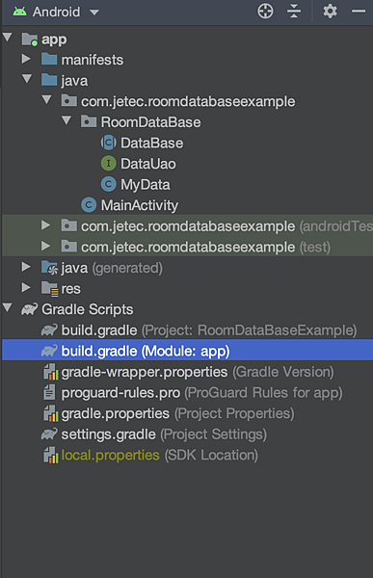Expand the androidTest package node
The width and height of the screenshot is (373, 578).
45,224
